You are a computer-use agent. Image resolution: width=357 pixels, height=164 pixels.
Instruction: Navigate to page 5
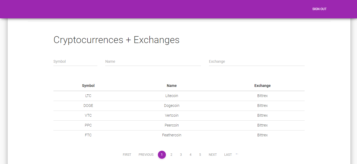pyautogui.click(x=200, y=155)
